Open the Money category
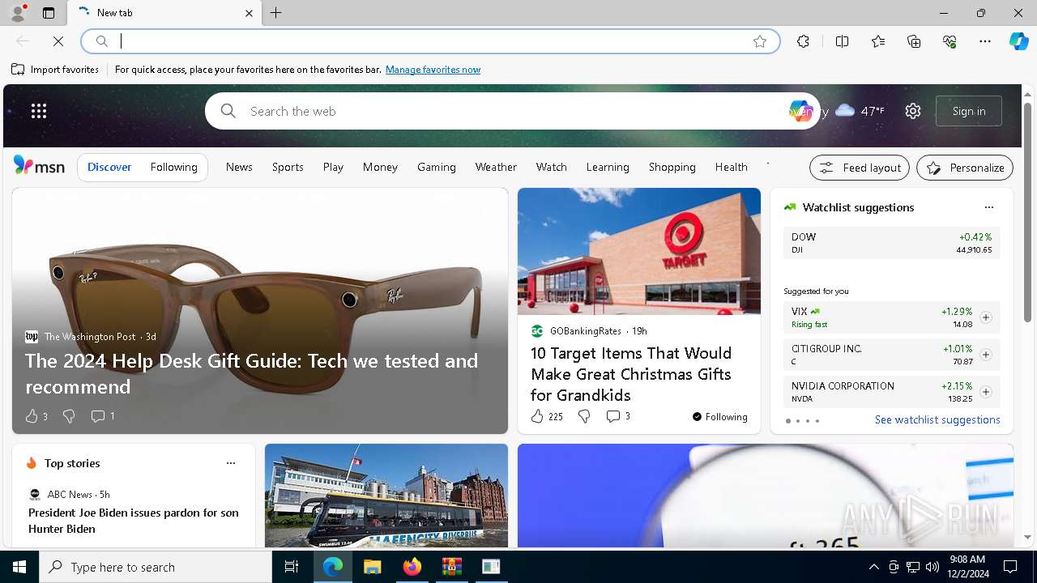The height and width of the screenshot is (583, 1037). point(380,167)
